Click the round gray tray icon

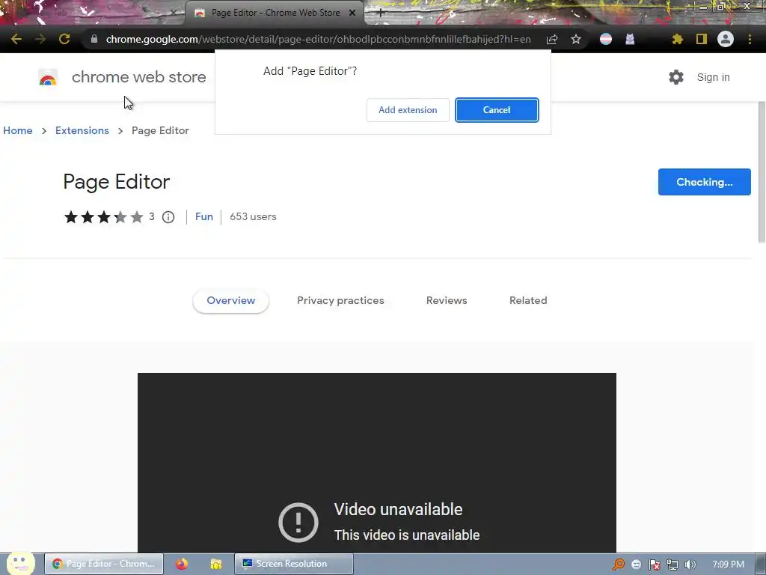point(636,565)
